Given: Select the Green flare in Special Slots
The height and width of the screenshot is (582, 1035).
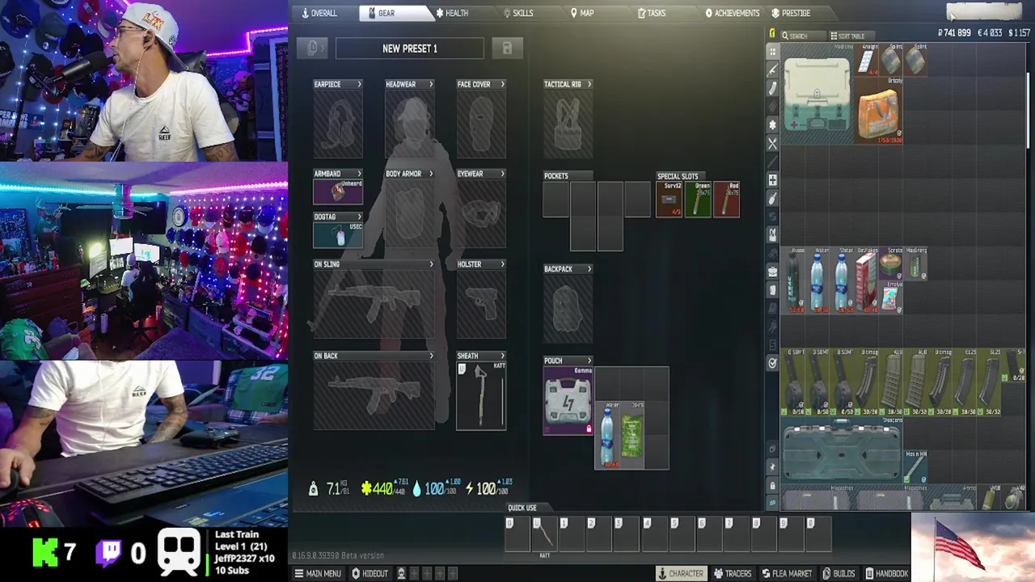Looking at the screenshot, I should (x=699, y=200).
